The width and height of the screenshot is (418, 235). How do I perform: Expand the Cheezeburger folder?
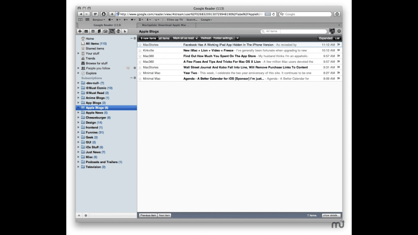click(x=78, y=117)
